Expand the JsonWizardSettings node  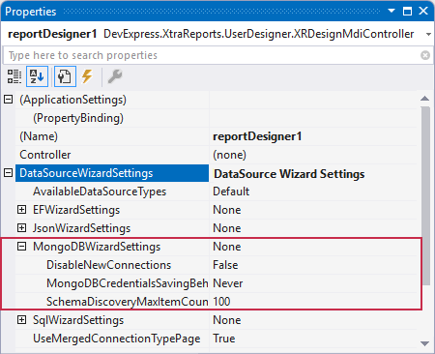tap(21, 228)
